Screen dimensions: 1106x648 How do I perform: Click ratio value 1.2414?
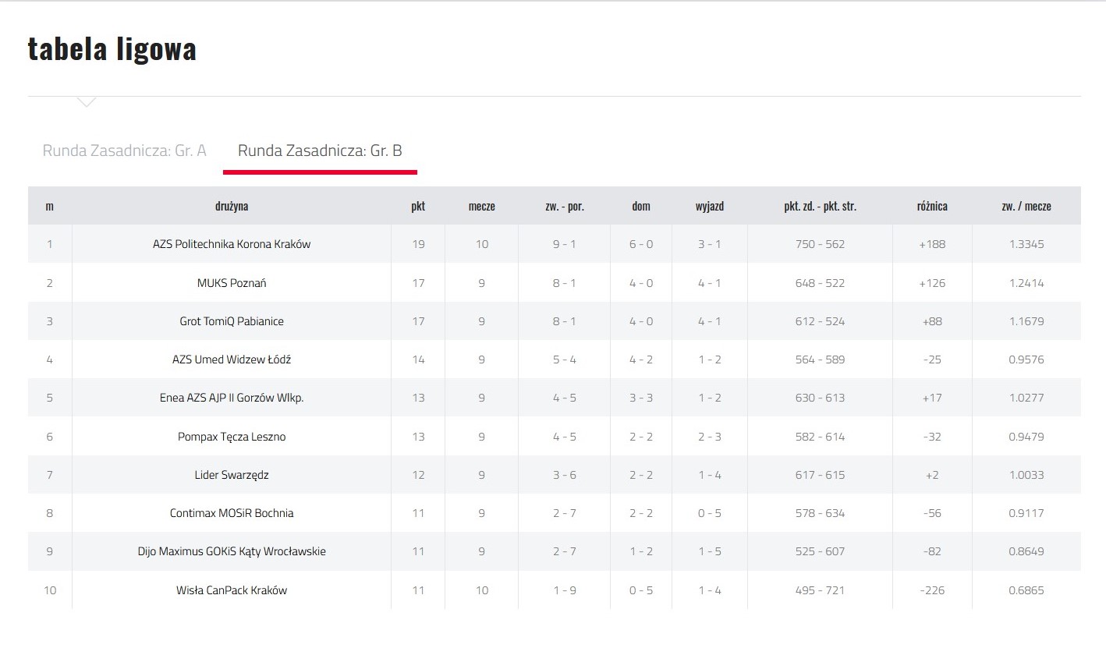pyautogui.click(x=1026, y=283)
